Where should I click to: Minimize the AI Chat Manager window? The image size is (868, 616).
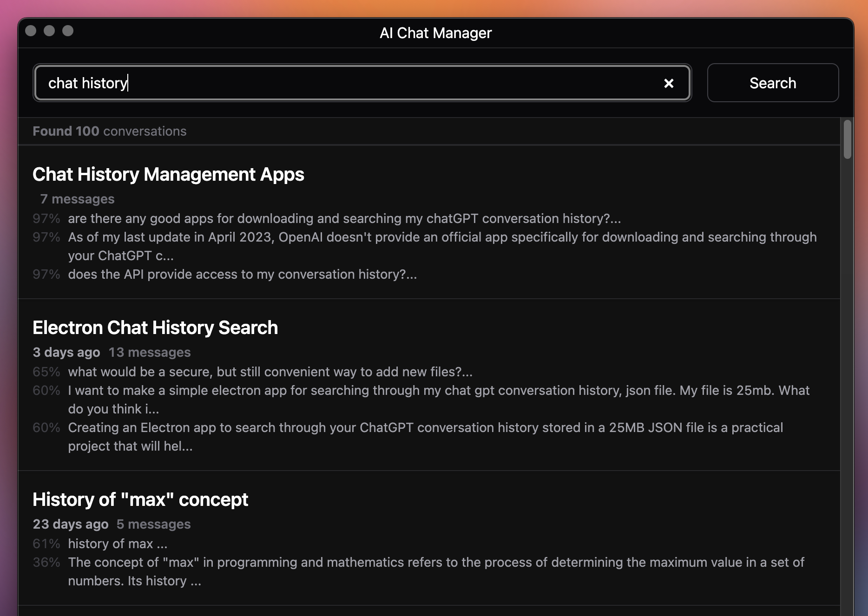coord(49,31)
